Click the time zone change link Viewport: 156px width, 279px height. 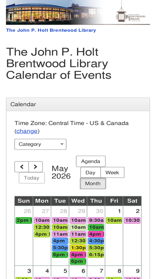coord(27,131)
